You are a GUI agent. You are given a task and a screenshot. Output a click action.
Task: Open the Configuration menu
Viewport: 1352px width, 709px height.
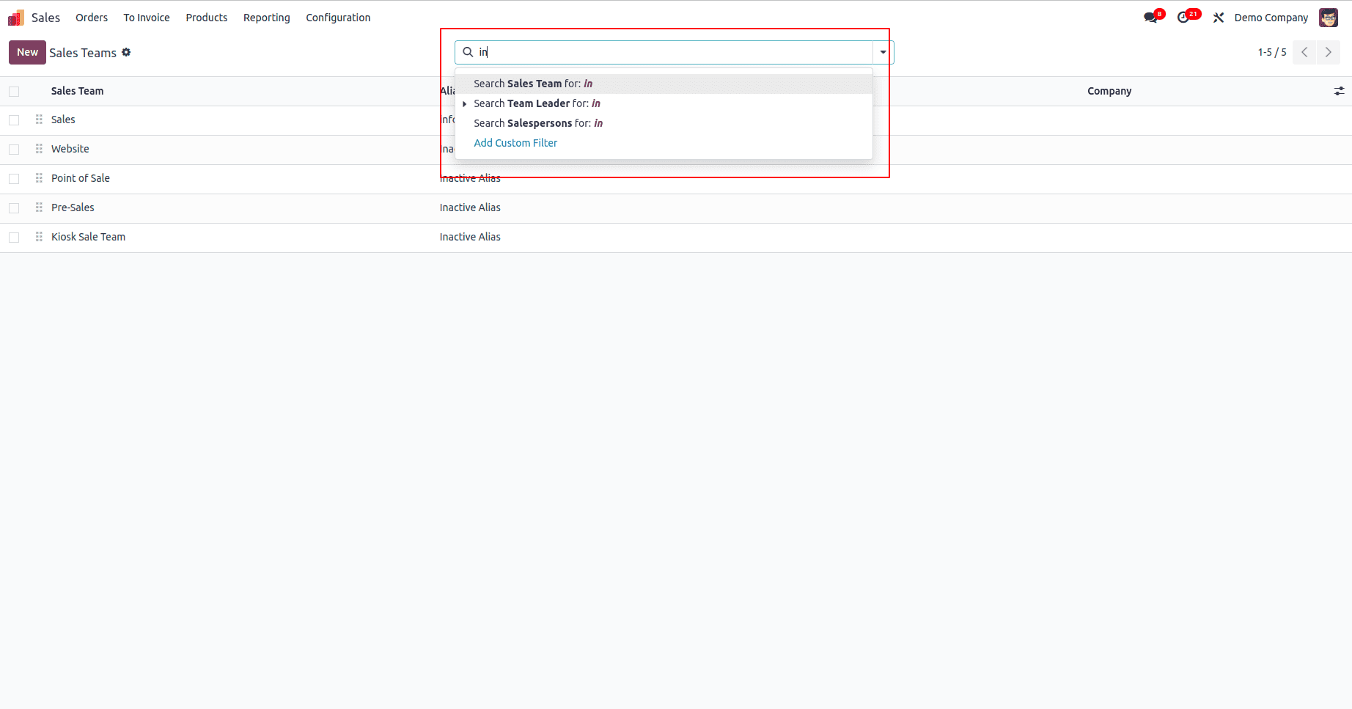pyautogui.click(x=338, y=18)
